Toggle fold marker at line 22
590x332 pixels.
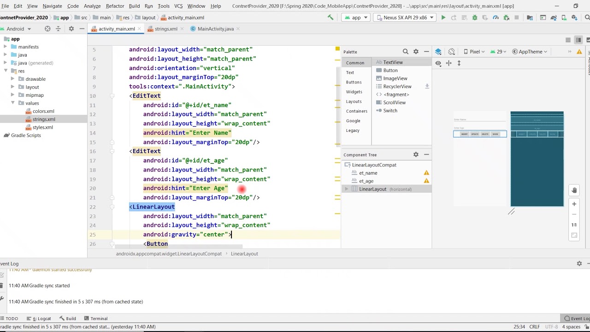pos(112,207)
